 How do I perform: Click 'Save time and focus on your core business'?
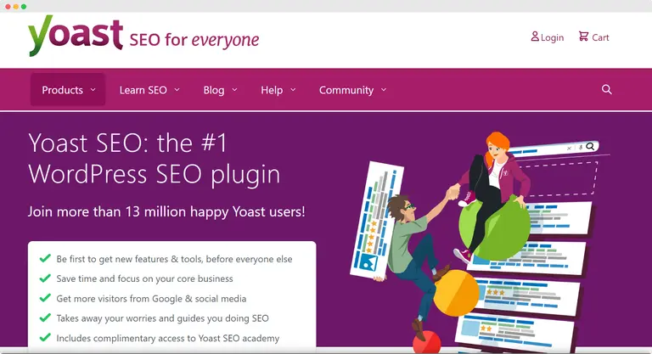coord(144,278)
